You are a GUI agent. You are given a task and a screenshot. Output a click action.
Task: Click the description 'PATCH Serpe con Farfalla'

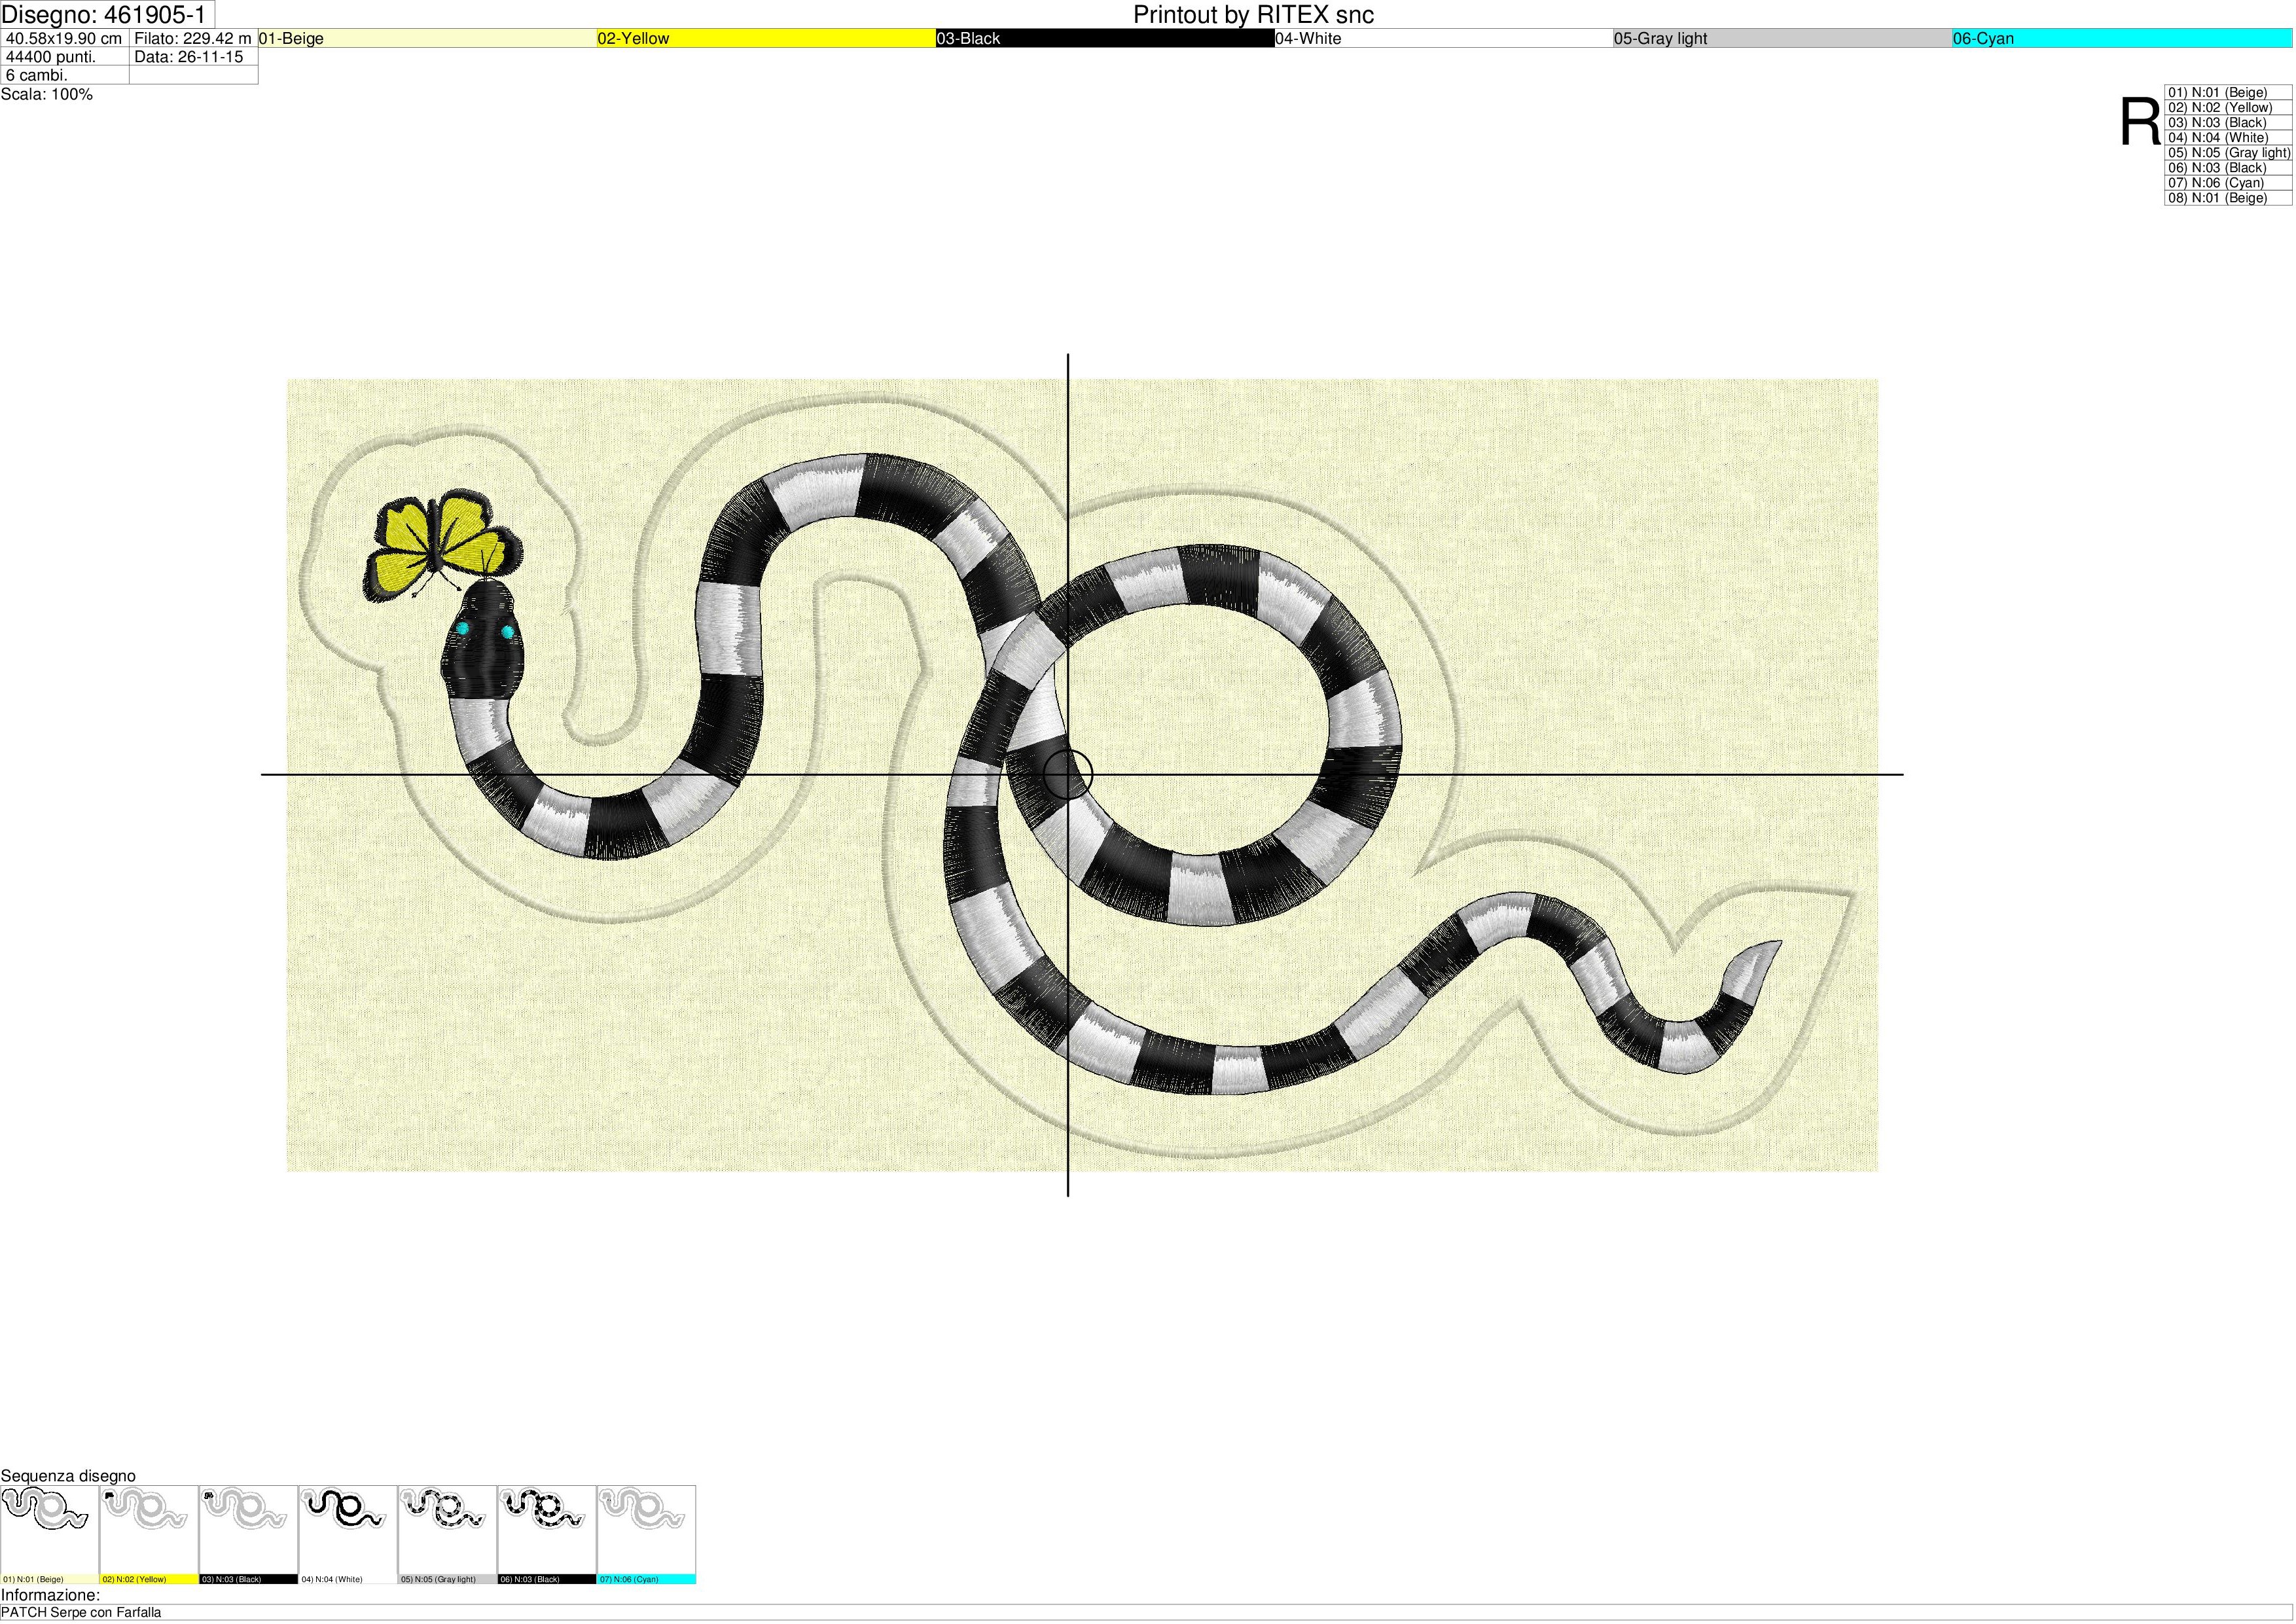[x=81, y=1612]
